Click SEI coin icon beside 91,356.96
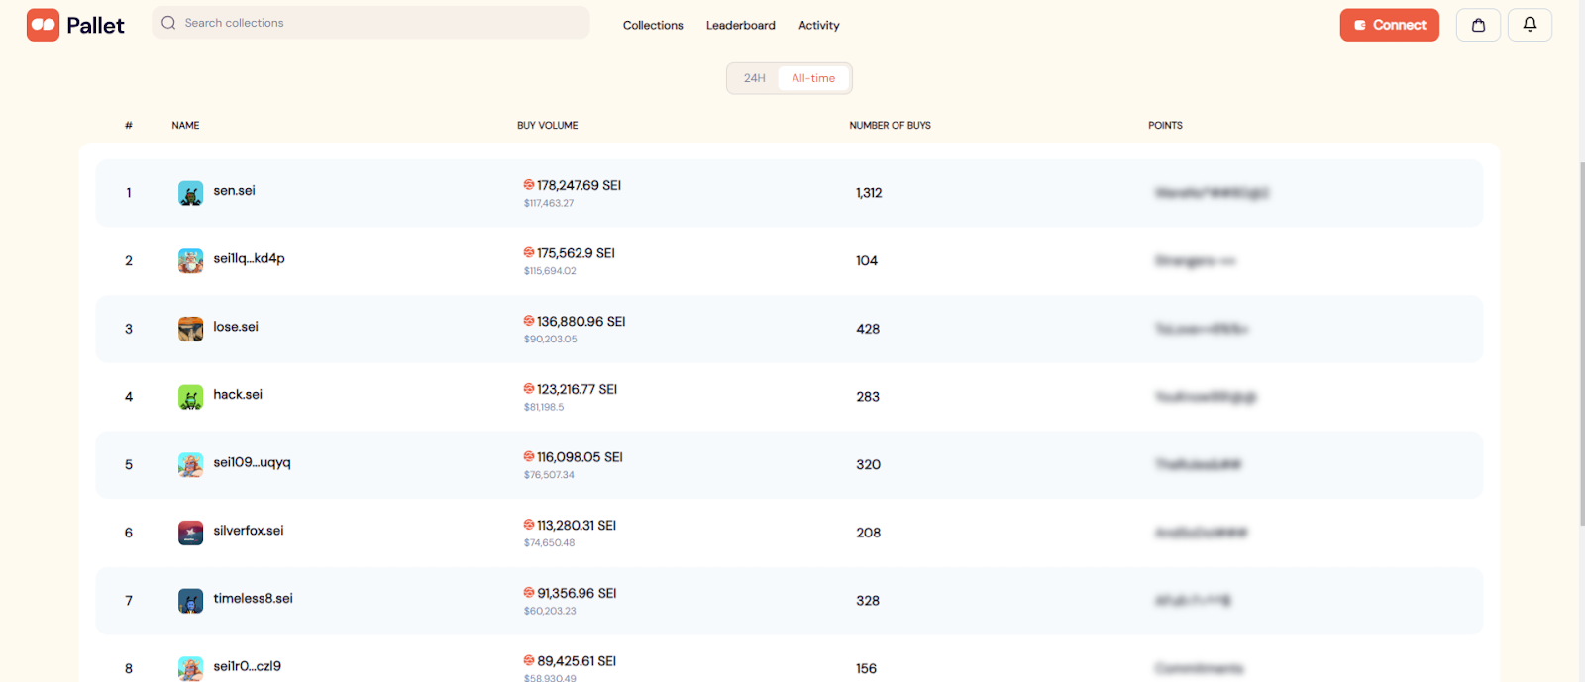The height and width of the screenshot is (682, 1585). click(x=529, y=593)
